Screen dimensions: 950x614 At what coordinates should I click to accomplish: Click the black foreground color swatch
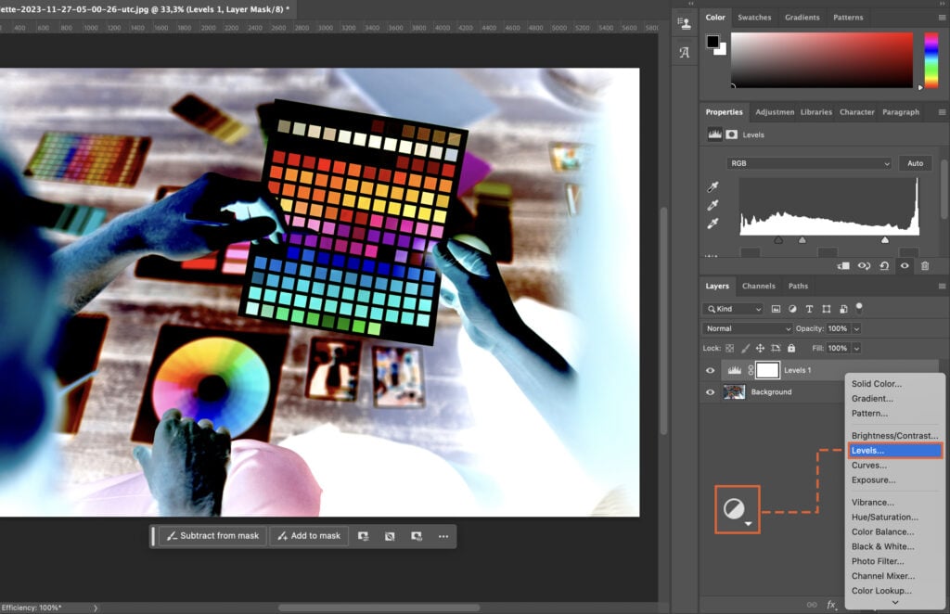[x=712, y=41]
